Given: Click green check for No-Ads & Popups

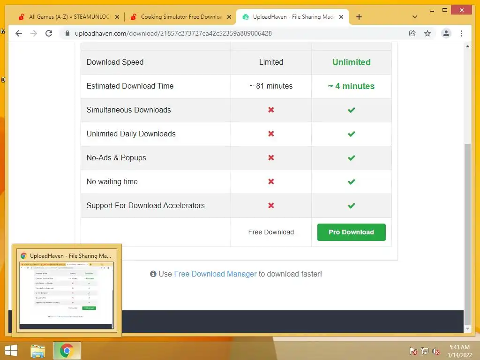Looking at the screenshot, I should [352, 157].
